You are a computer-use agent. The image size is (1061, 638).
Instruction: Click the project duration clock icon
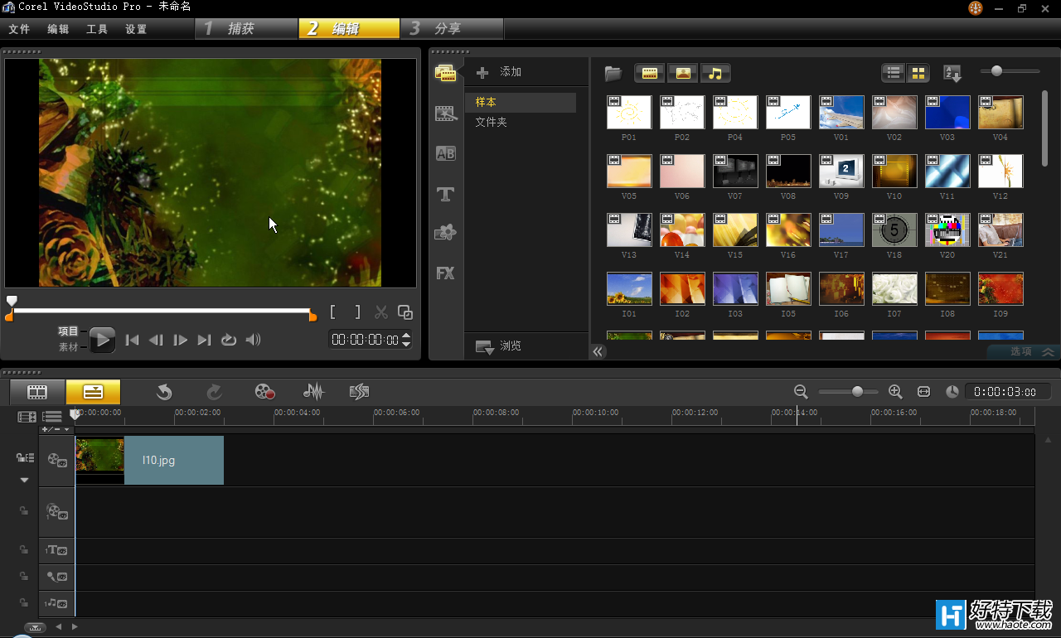coord(952,392)
